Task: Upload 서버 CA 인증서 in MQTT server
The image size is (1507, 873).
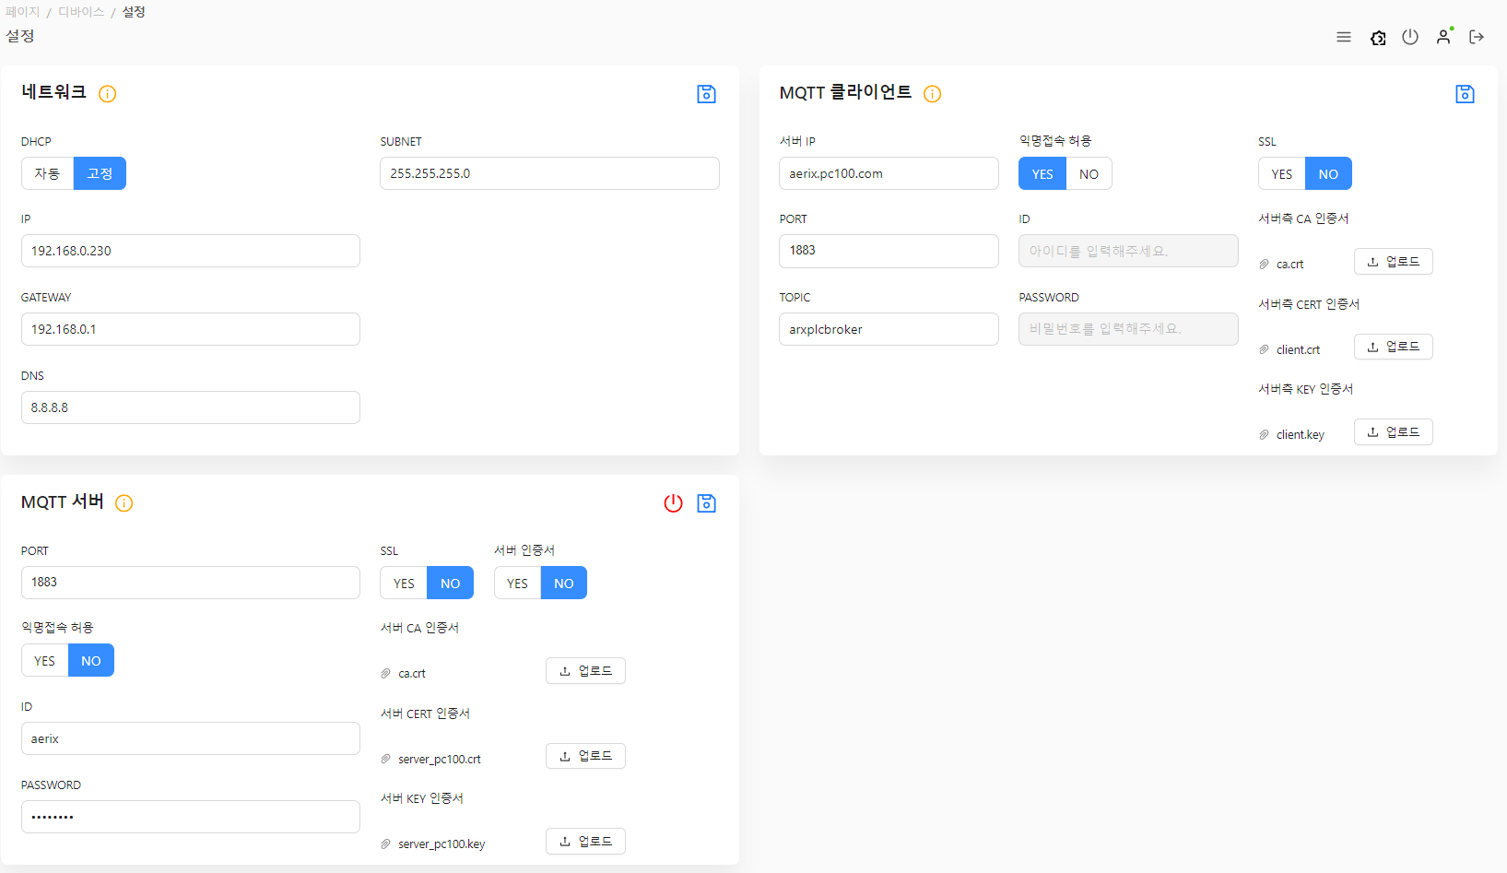Action: click(x=585, y=671)
